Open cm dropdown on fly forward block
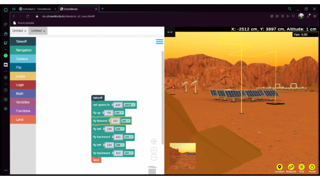The height and width of the screenshot is (180, 320). point(125,121)
